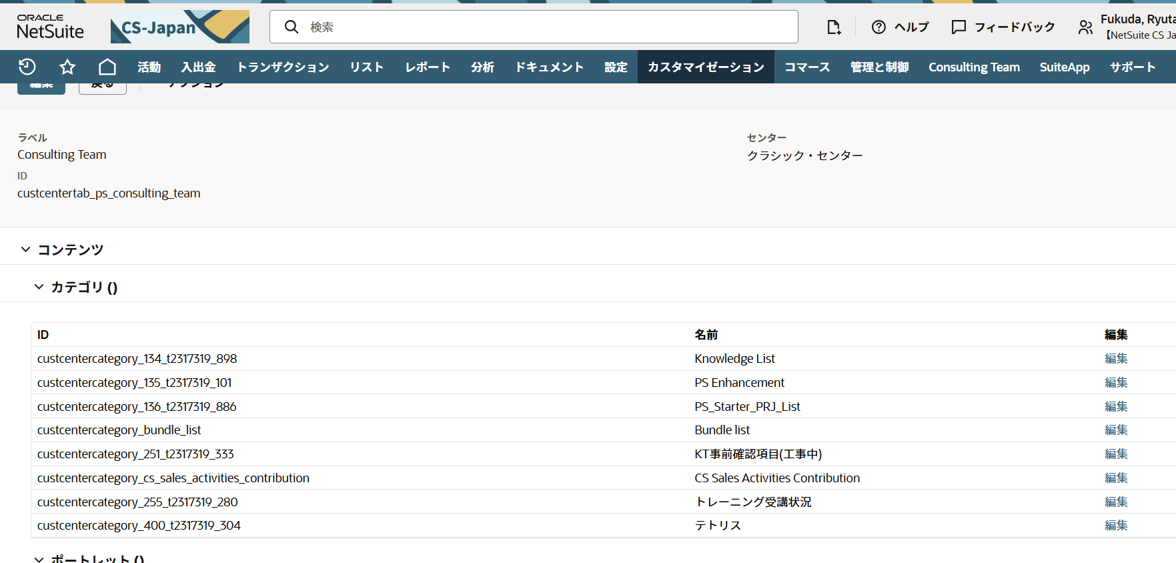
Task: Open the 設定 menu
Action: pos(616,67)
